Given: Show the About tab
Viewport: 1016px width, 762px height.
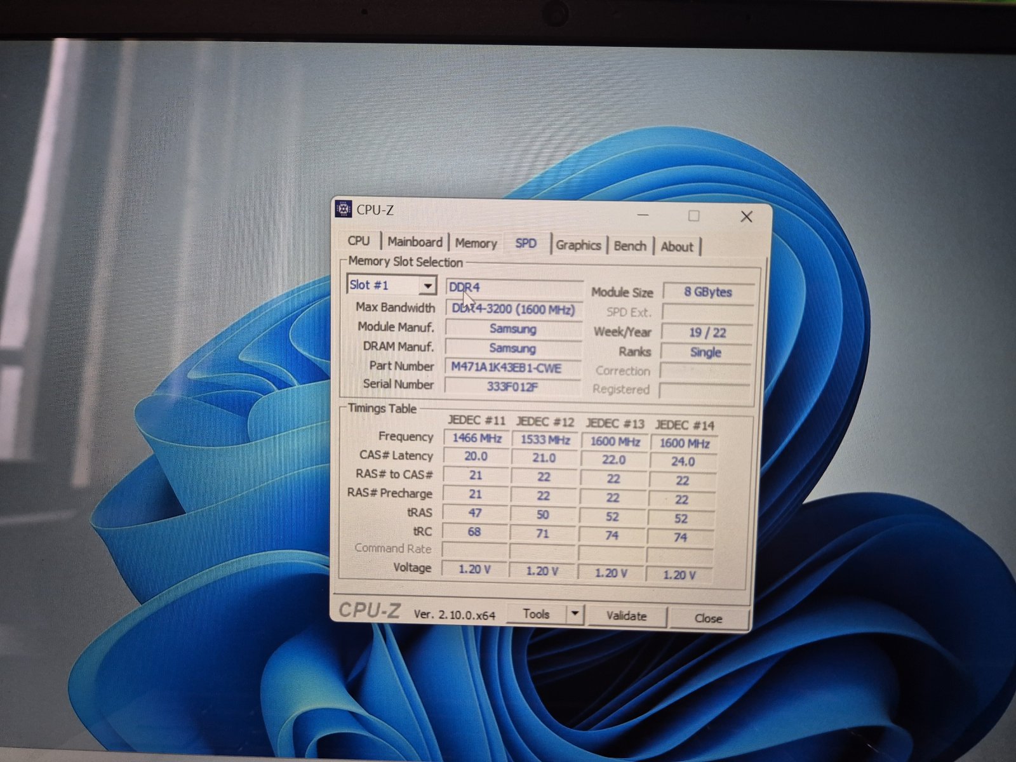Looking at the screenshot, I should click(677, 247).
